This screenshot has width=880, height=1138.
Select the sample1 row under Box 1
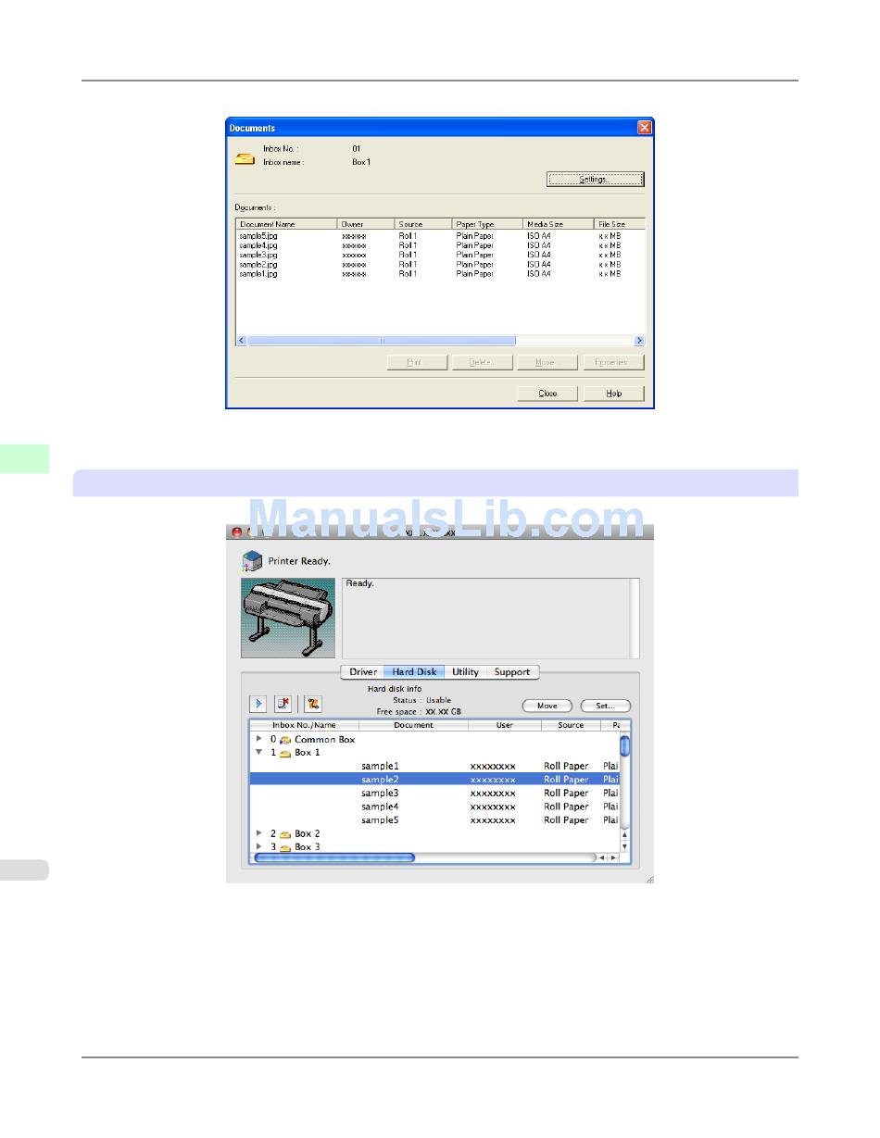pyautogui.click(x=434, y=767)
